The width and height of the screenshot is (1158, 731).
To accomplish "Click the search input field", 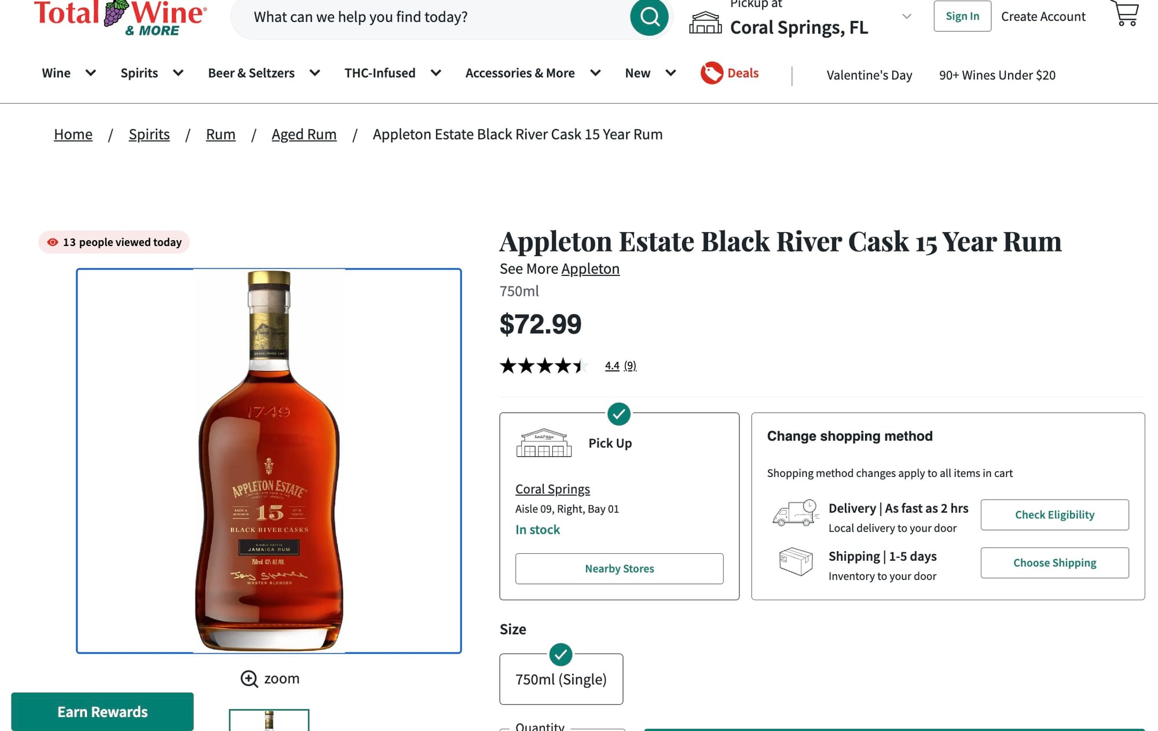I will (428, 17).
